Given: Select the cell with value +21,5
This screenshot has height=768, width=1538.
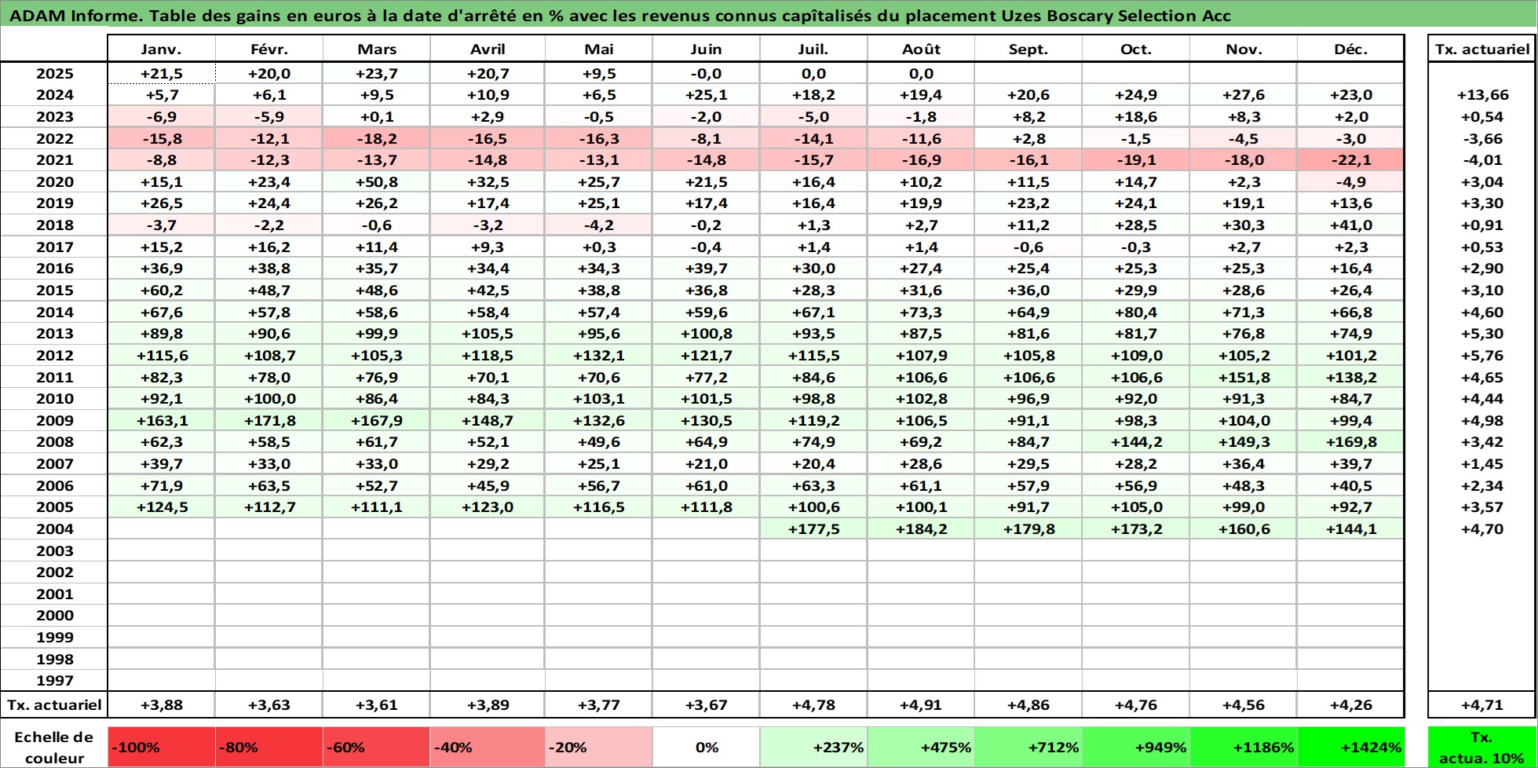Looking at the screenshot, I should click(161, 73).
